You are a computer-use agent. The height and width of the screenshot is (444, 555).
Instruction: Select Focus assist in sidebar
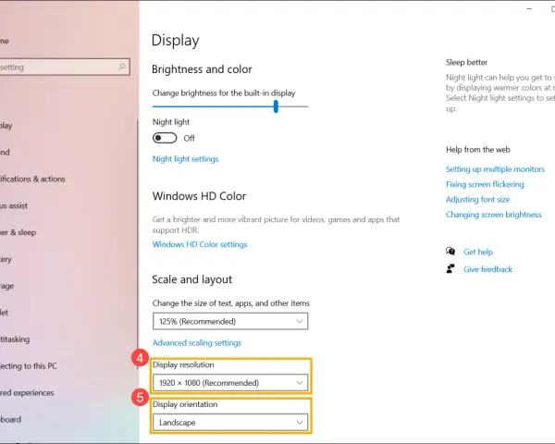[x=14, y=205]
